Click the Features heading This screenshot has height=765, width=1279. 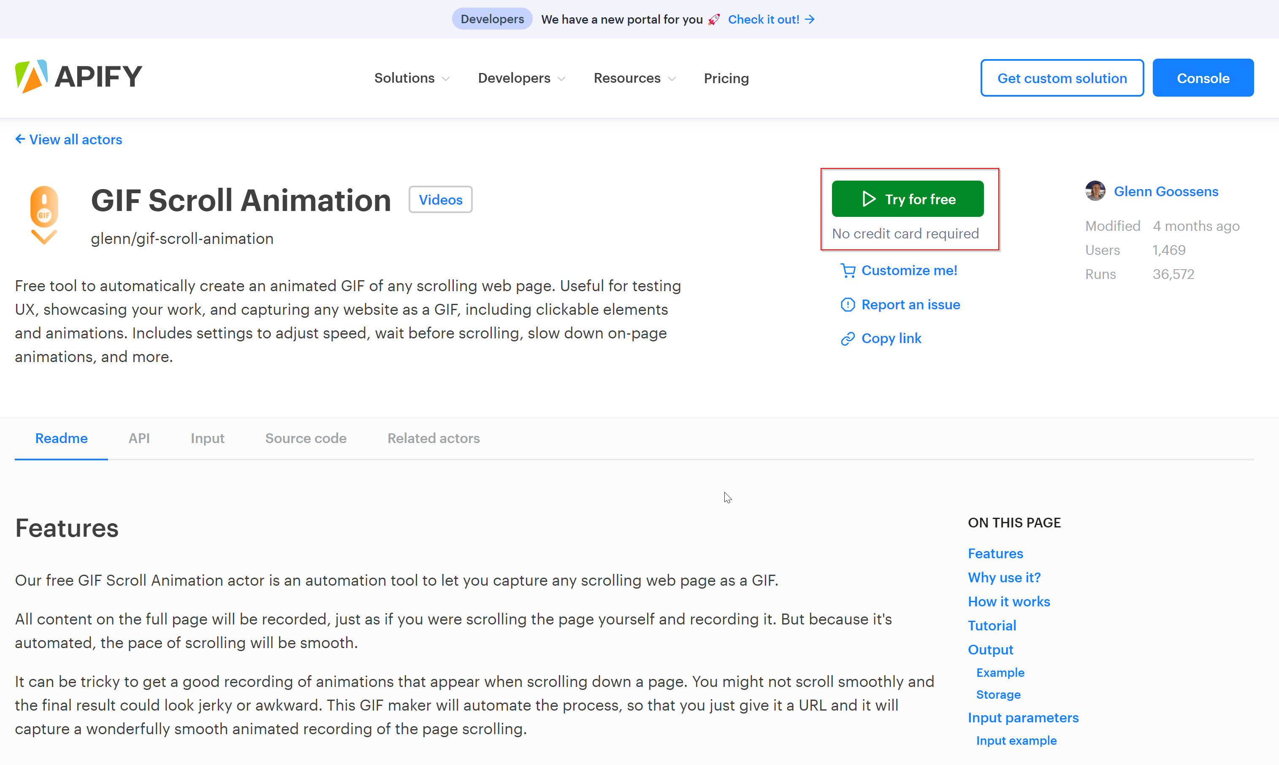coord(67,528)
